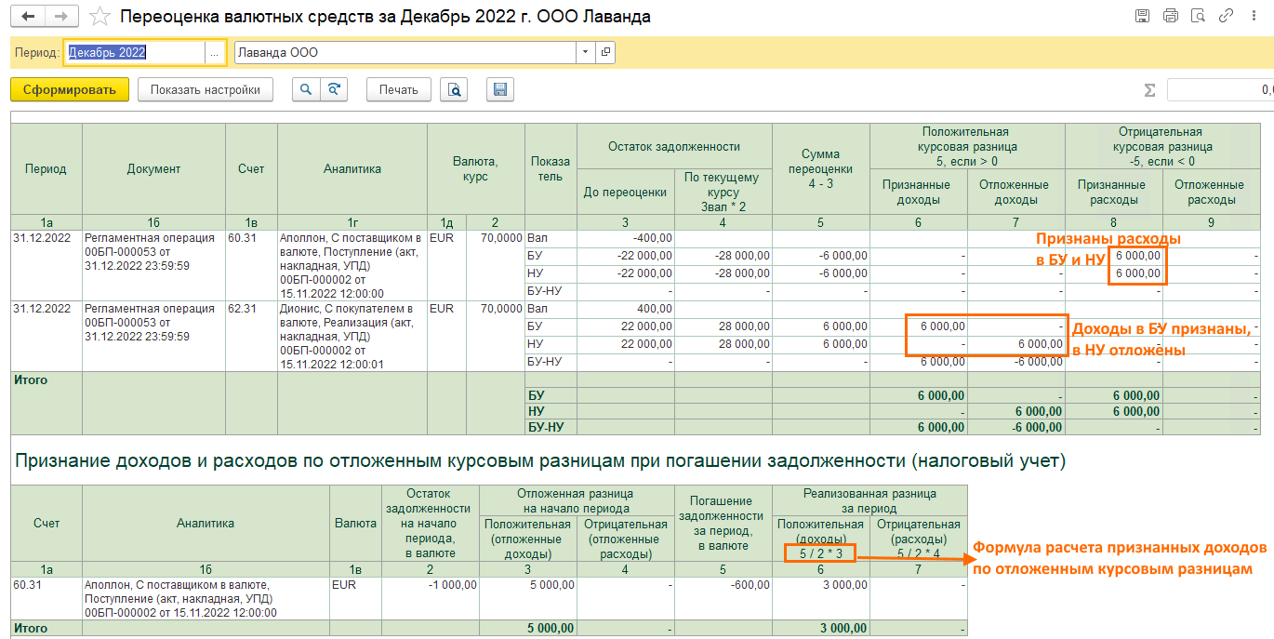This screenshot has height=639, width=1274.
Task: Expand the organization dropdown list
Action: [586, 53]
